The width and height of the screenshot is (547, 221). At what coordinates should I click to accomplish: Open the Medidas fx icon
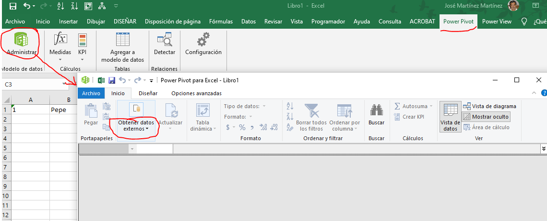click(x=60, y=39)
